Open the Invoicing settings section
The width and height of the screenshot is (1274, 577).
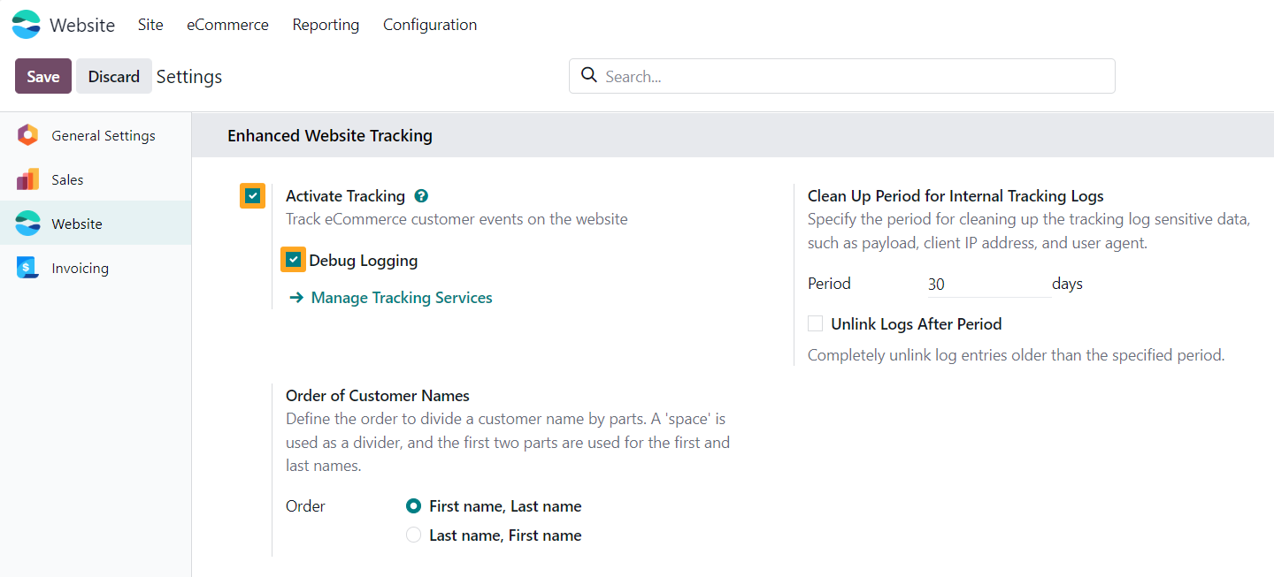[x=27, y=267]
